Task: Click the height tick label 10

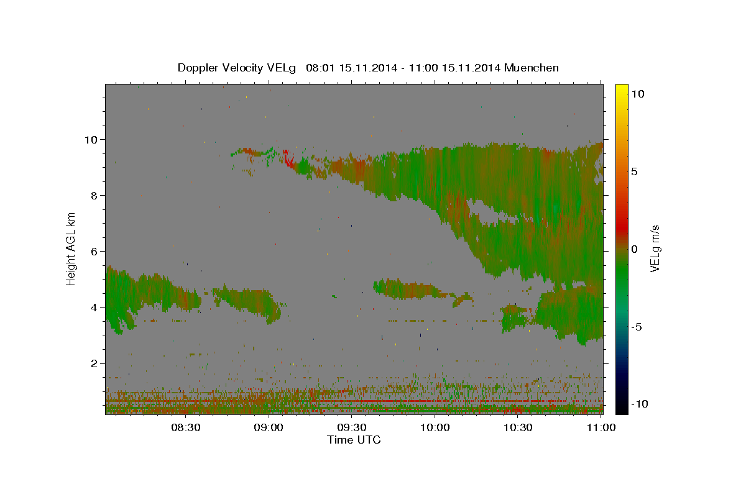Action: (93, 139)
